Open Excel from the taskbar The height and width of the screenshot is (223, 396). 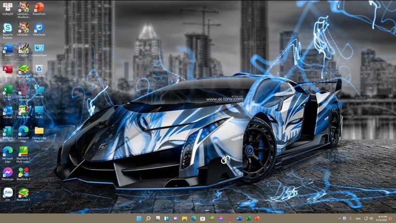point(248,219)
